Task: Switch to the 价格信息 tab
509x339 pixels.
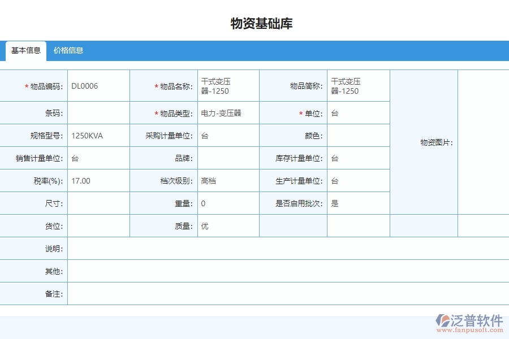Action: 68,51
